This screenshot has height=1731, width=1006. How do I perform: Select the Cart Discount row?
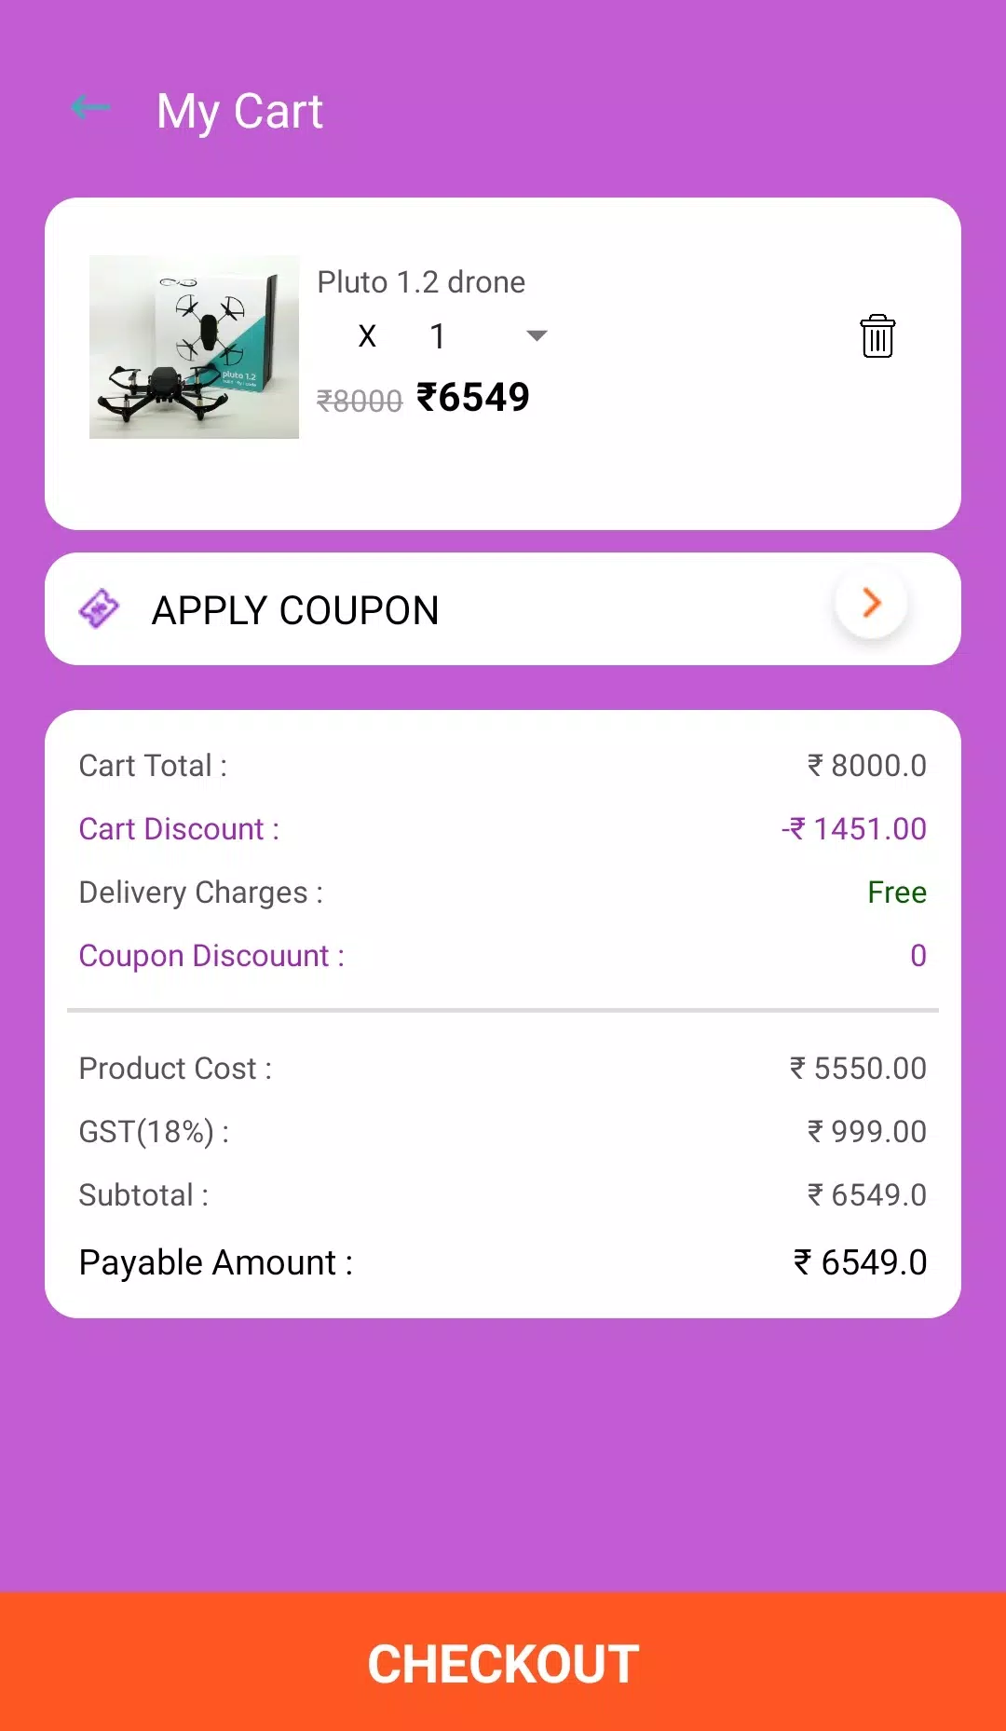click(503, 828)
